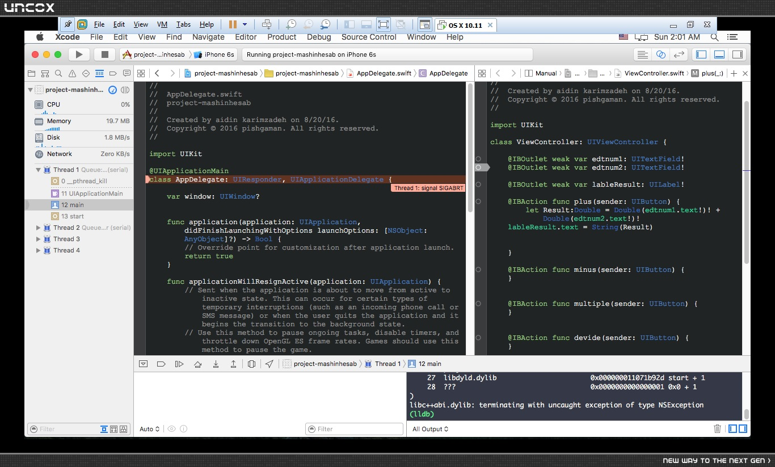Image resolution: width=775 pixels, height=467 pixels.
Task: Collapse Thread 1 disclosure triangle
Action: pyautogui.click(x=39, y=170)
